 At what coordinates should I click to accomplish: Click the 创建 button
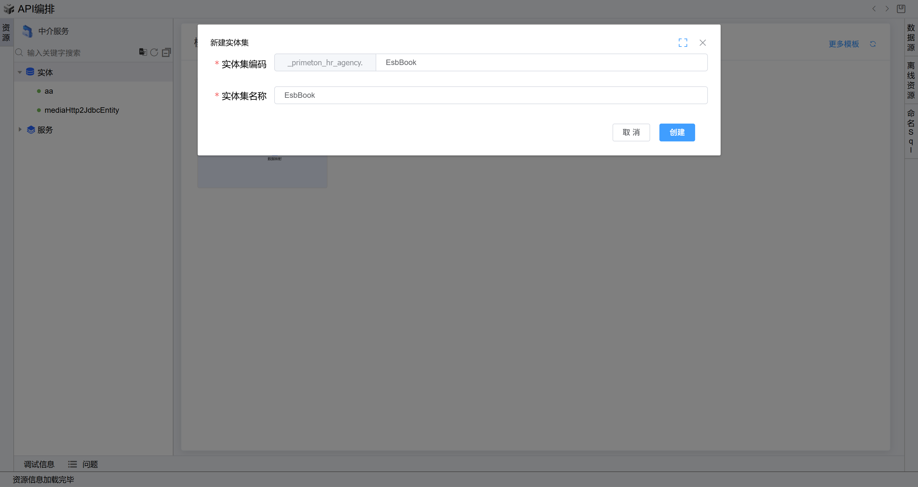coord(676,132)
